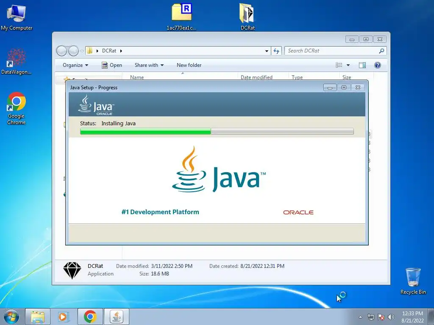Open Explorer Help question mark icon

[378, 65]
